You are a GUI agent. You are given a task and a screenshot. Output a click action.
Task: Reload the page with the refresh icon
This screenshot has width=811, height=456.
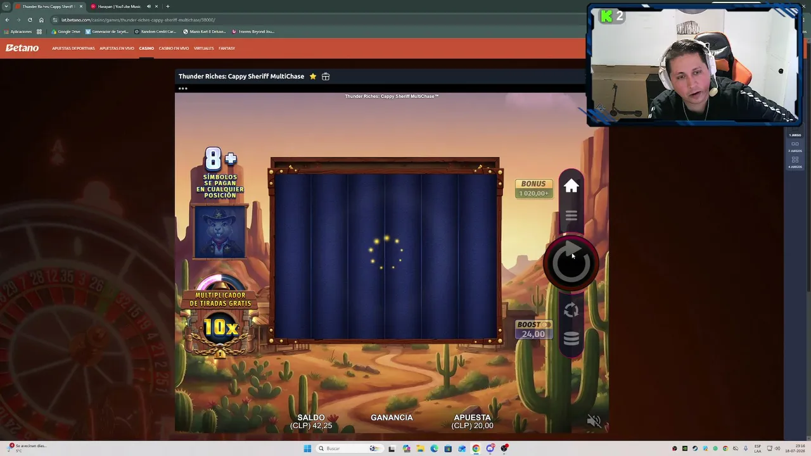tap(30, 20)
